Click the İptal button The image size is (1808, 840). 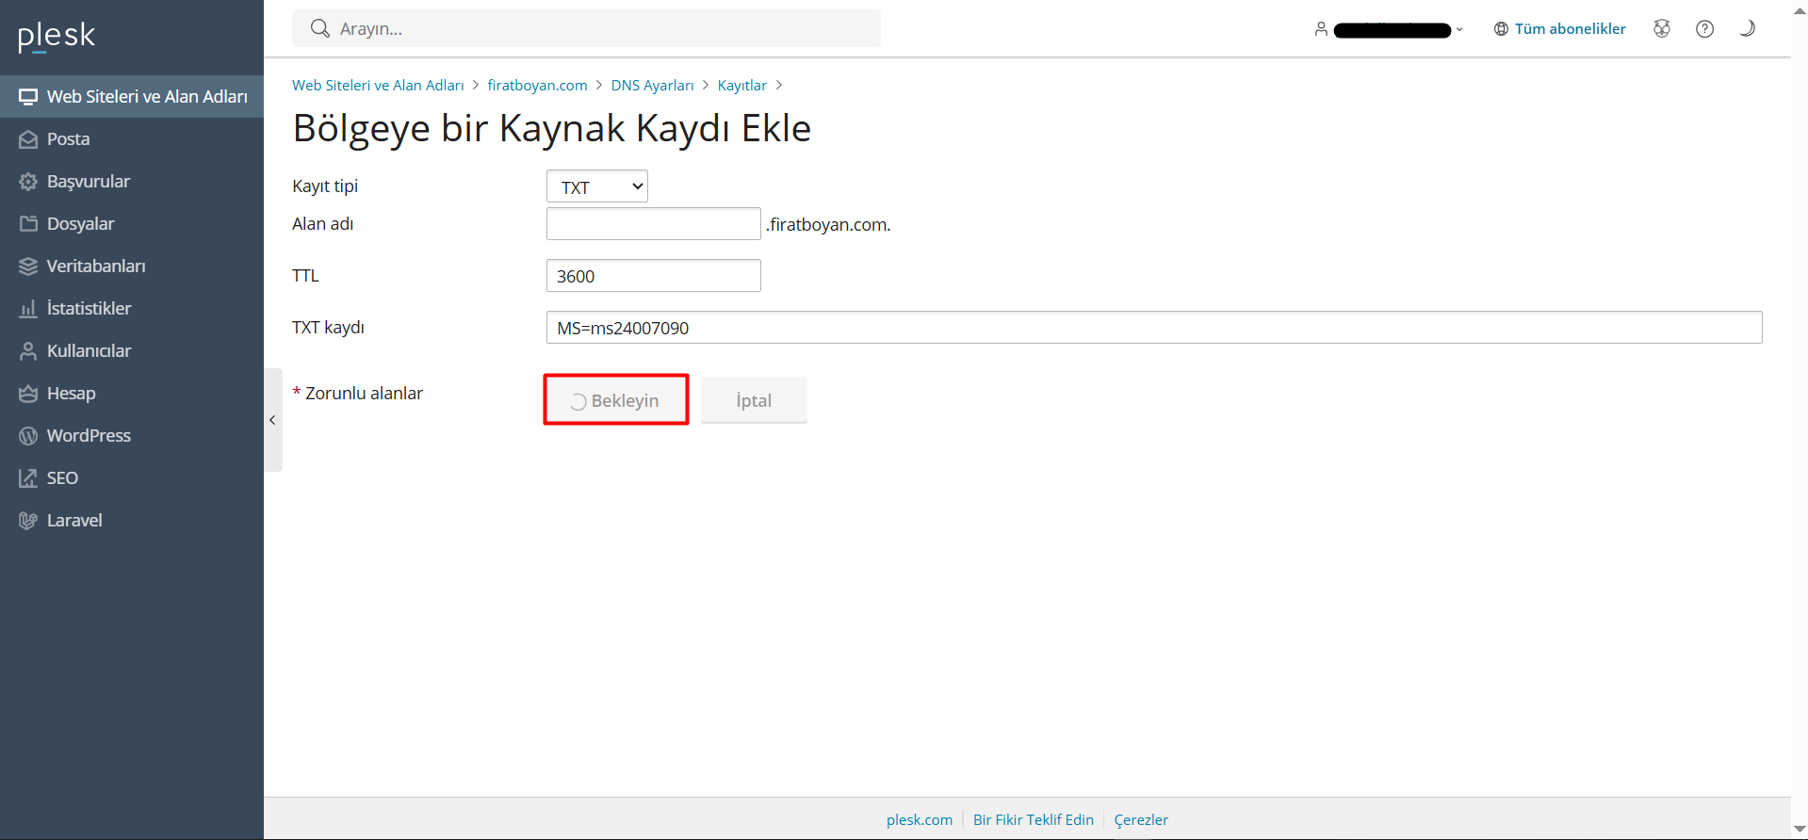pos(754,400)
